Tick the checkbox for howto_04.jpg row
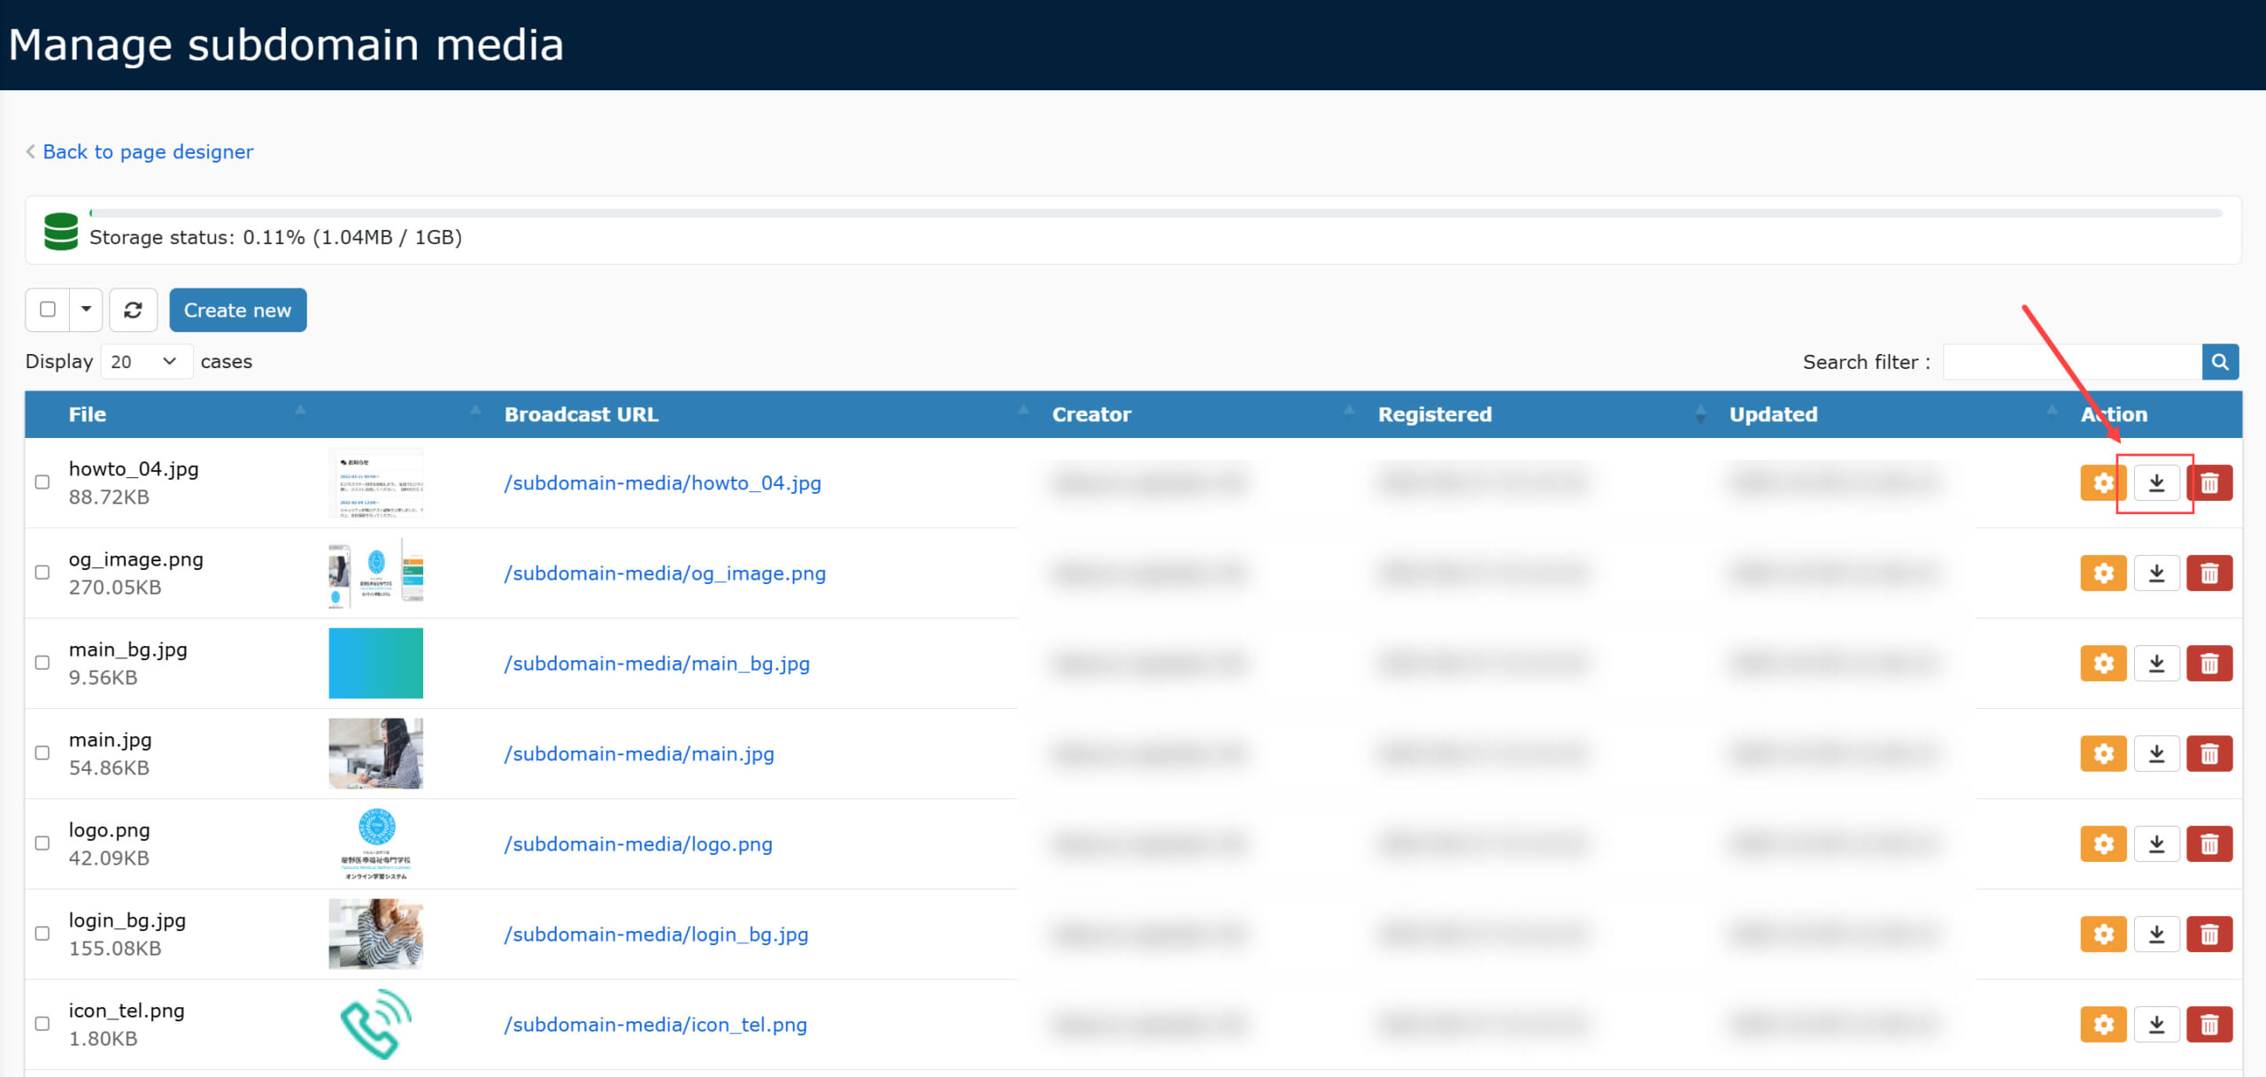Viewport: 2266px width, 1077px height. tap(42, 482)
